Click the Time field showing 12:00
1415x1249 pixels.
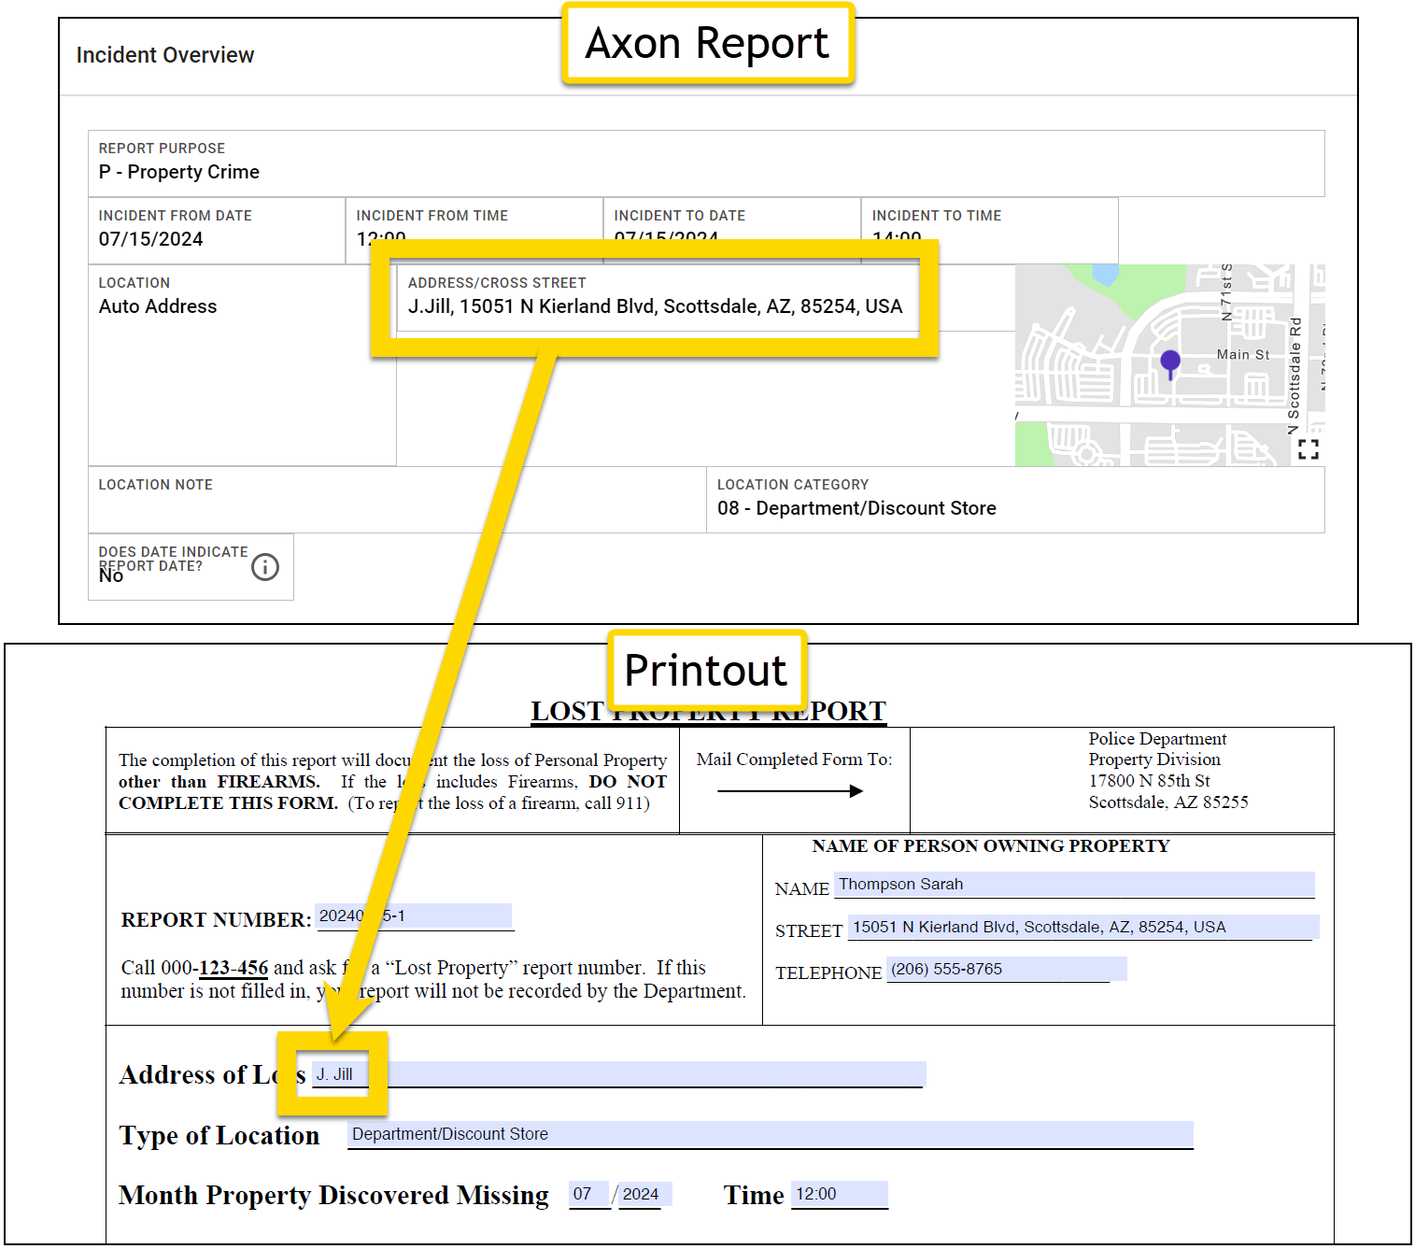coord(839,1194)
